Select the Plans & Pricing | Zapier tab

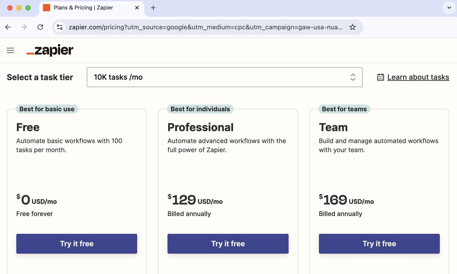coord(91,7)
